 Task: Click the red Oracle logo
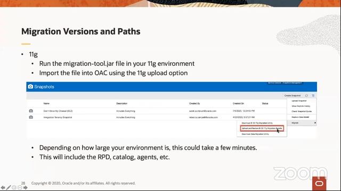tap(319, 184)
